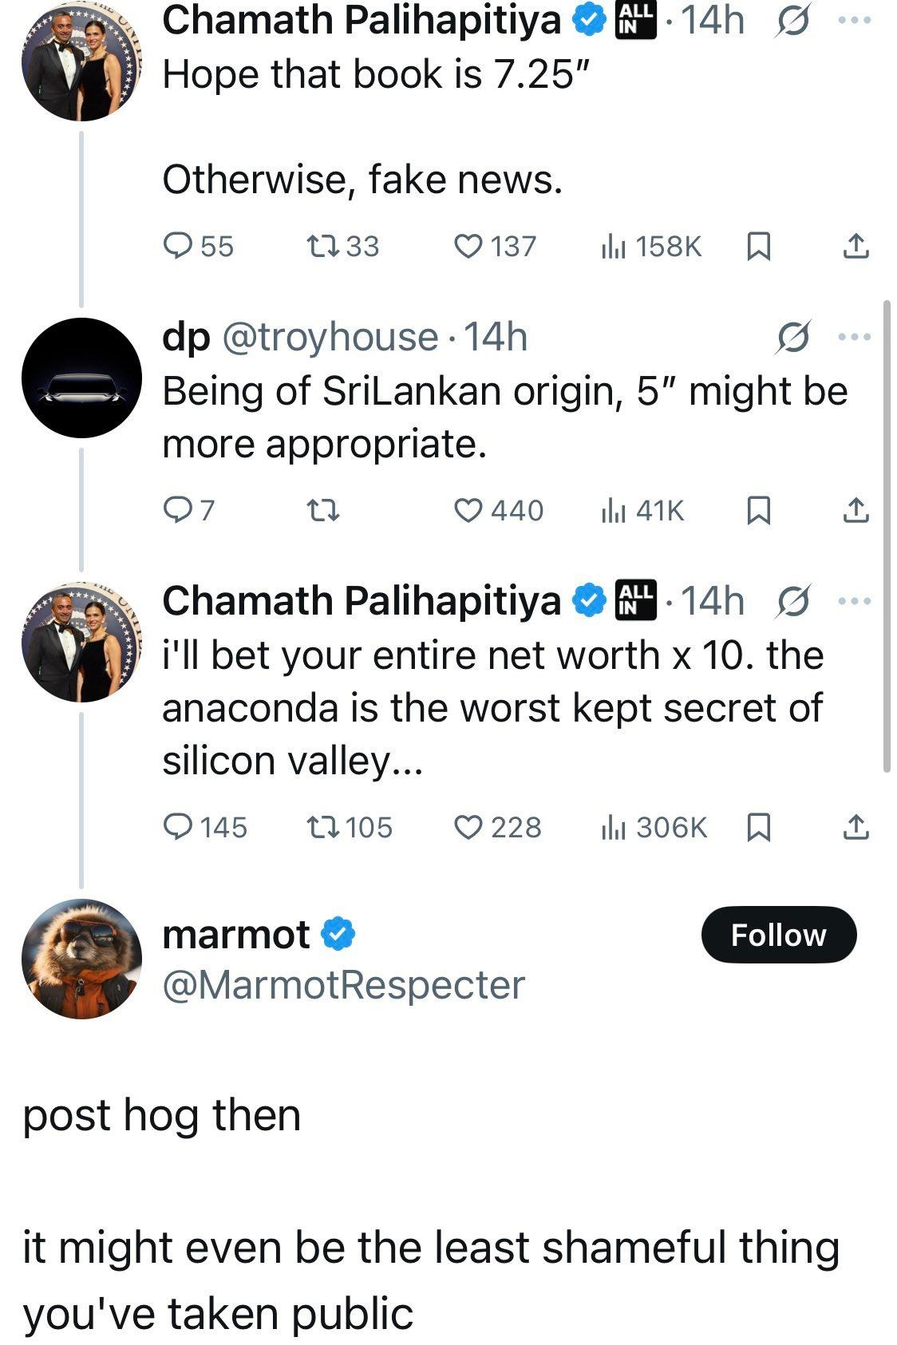
Task: Bookmark dp's reply with 41K views
Action: click(x=758, y=510)
